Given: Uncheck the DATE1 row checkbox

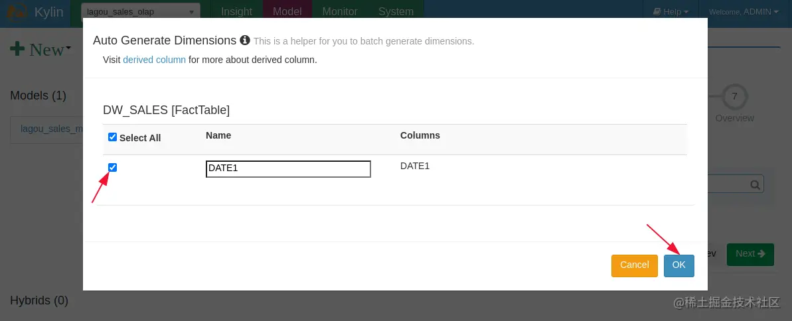Looking at the screenshot, I should coord(113,168).
